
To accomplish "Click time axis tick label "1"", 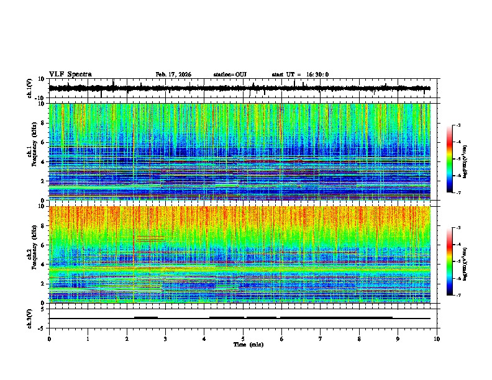I will pyautogui.click(x=88, y=339).
